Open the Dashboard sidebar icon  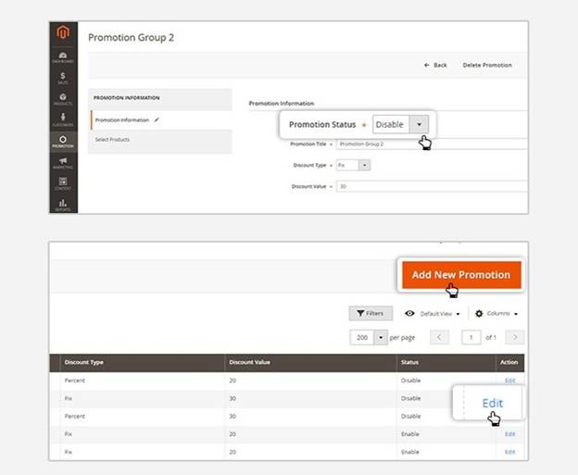[63, 57]
